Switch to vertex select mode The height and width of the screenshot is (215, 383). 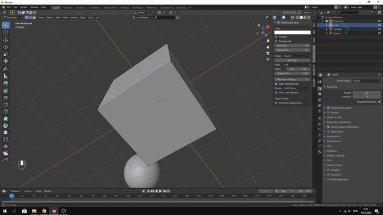26,17
